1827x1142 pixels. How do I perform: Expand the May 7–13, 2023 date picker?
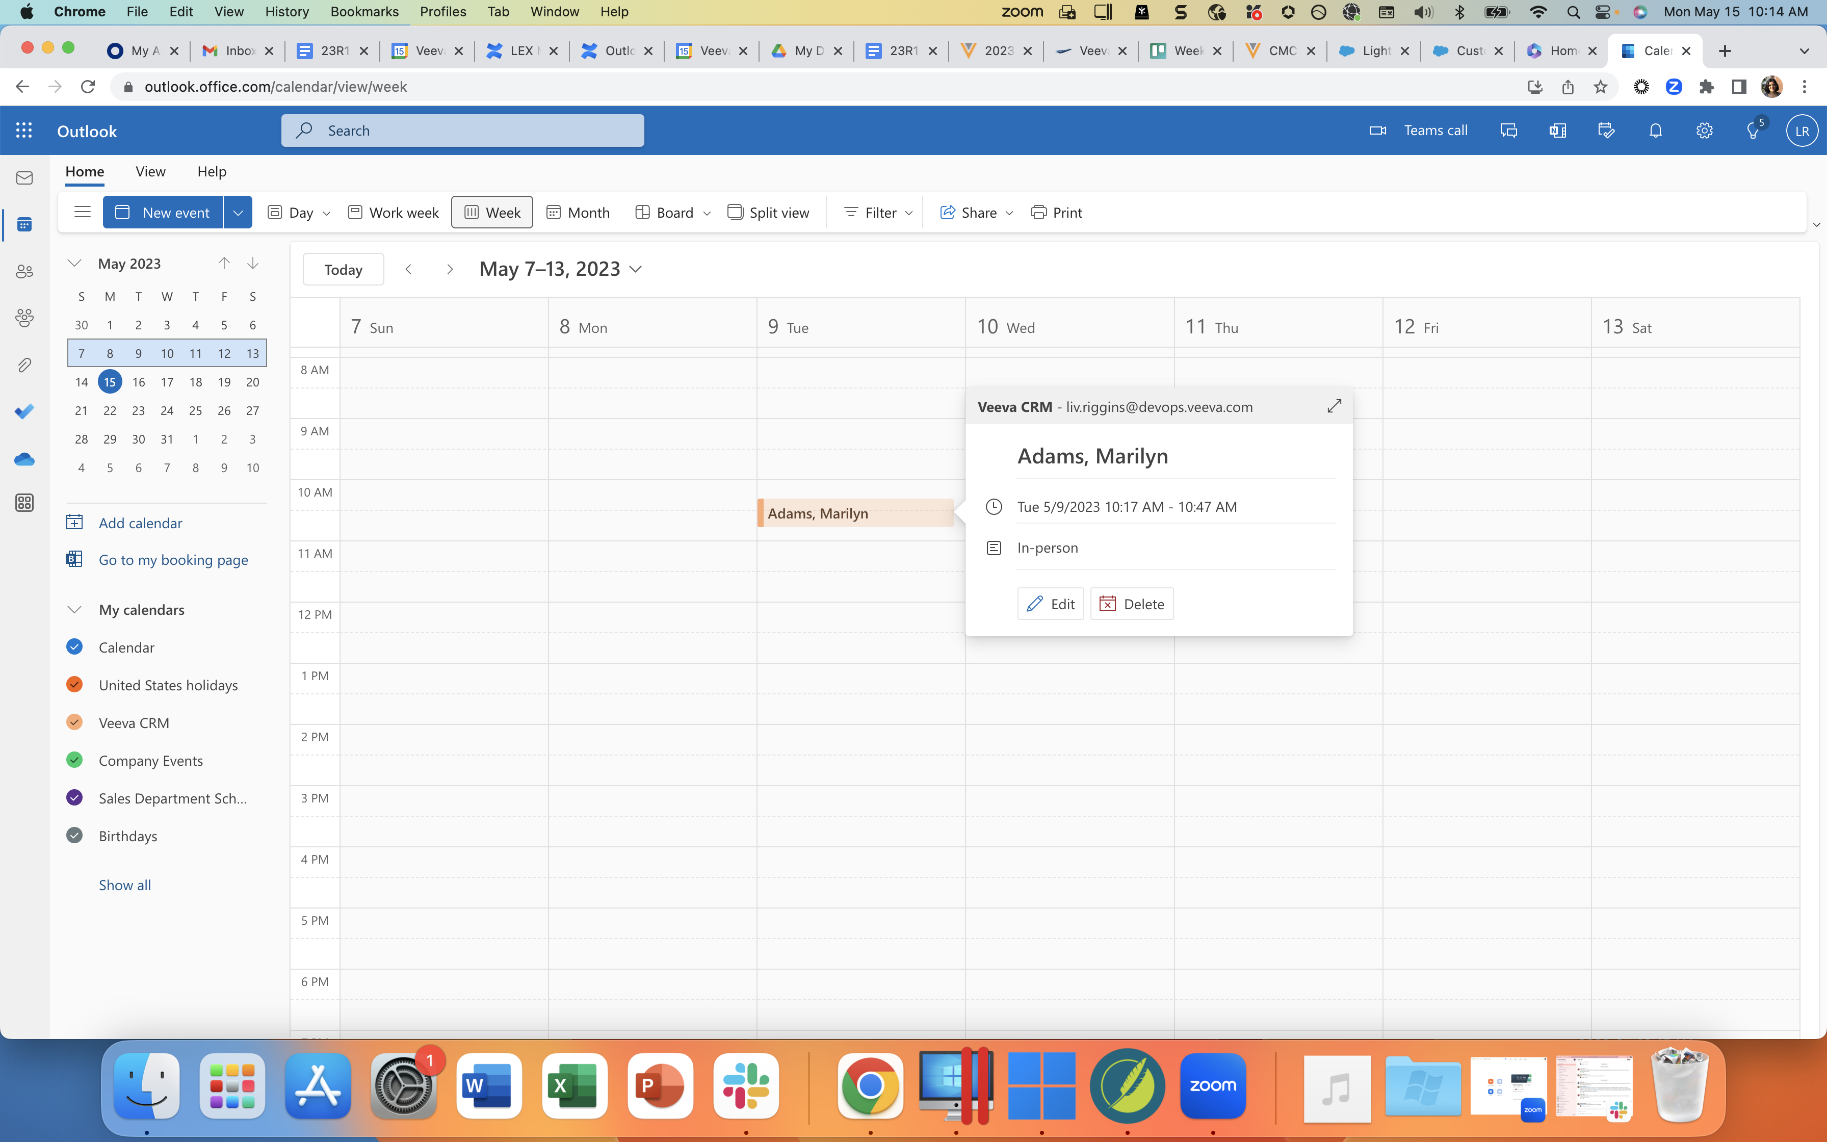point(636,270)
